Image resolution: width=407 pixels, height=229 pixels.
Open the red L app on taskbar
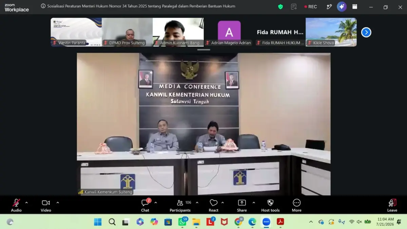(211, 222)
